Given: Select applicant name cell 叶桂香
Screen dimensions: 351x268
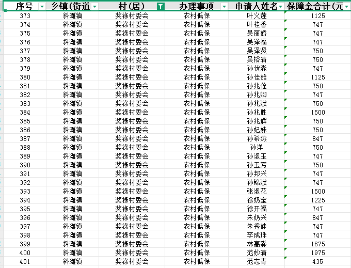Looking at the screenshot, I should [x=257, y=24].
